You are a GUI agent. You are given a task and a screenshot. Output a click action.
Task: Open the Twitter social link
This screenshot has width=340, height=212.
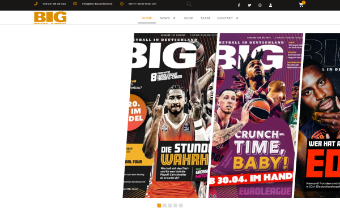tap(249, 5)
